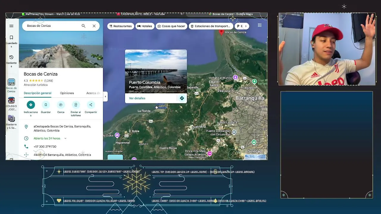The width and height of the screenshot is (381, 214).
Task: Click the Cerca nearby button
Action: tap(61, 105)
